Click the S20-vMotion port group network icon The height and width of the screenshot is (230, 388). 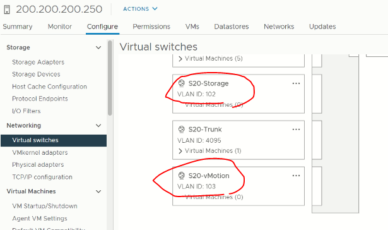pyautogui.click(x=181, y=176)
